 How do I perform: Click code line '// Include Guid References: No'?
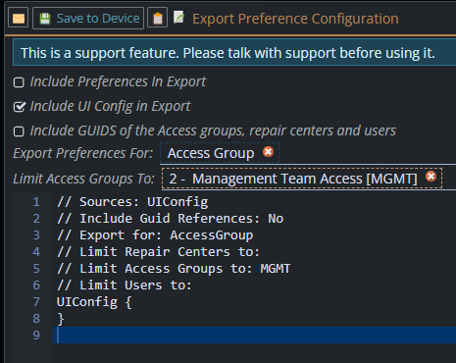pyautogui.click(x=170, y=219)
